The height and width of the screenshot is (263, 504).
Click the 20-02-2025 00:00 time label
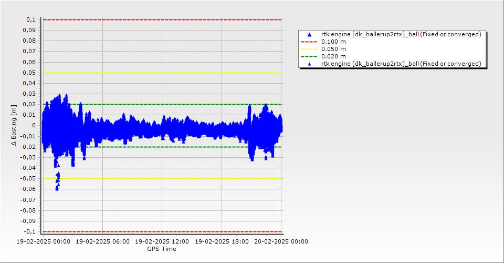pos(281,241)
